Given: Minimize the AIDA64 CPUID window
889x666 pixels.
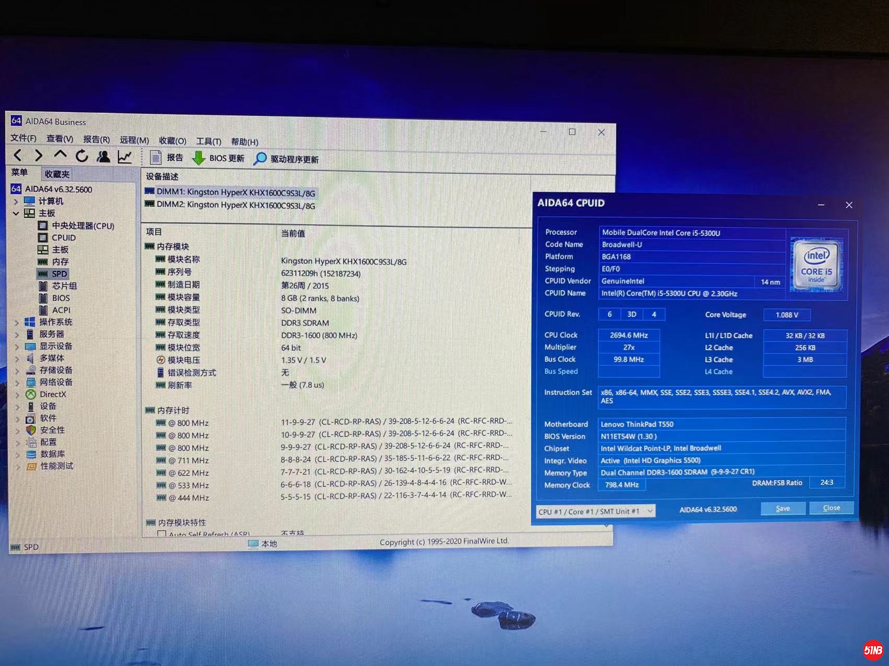Looking at the screenshot, I should pyautogui.click(x=821, y=205).
